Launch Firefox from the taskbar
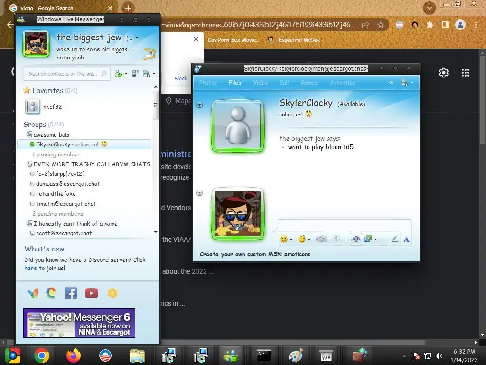This screenshot has width=486, height=365. pyautogui.click(x=74, y=355)
